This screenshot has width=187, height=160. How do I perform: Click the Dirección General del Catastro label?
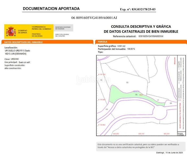[62, 35]
